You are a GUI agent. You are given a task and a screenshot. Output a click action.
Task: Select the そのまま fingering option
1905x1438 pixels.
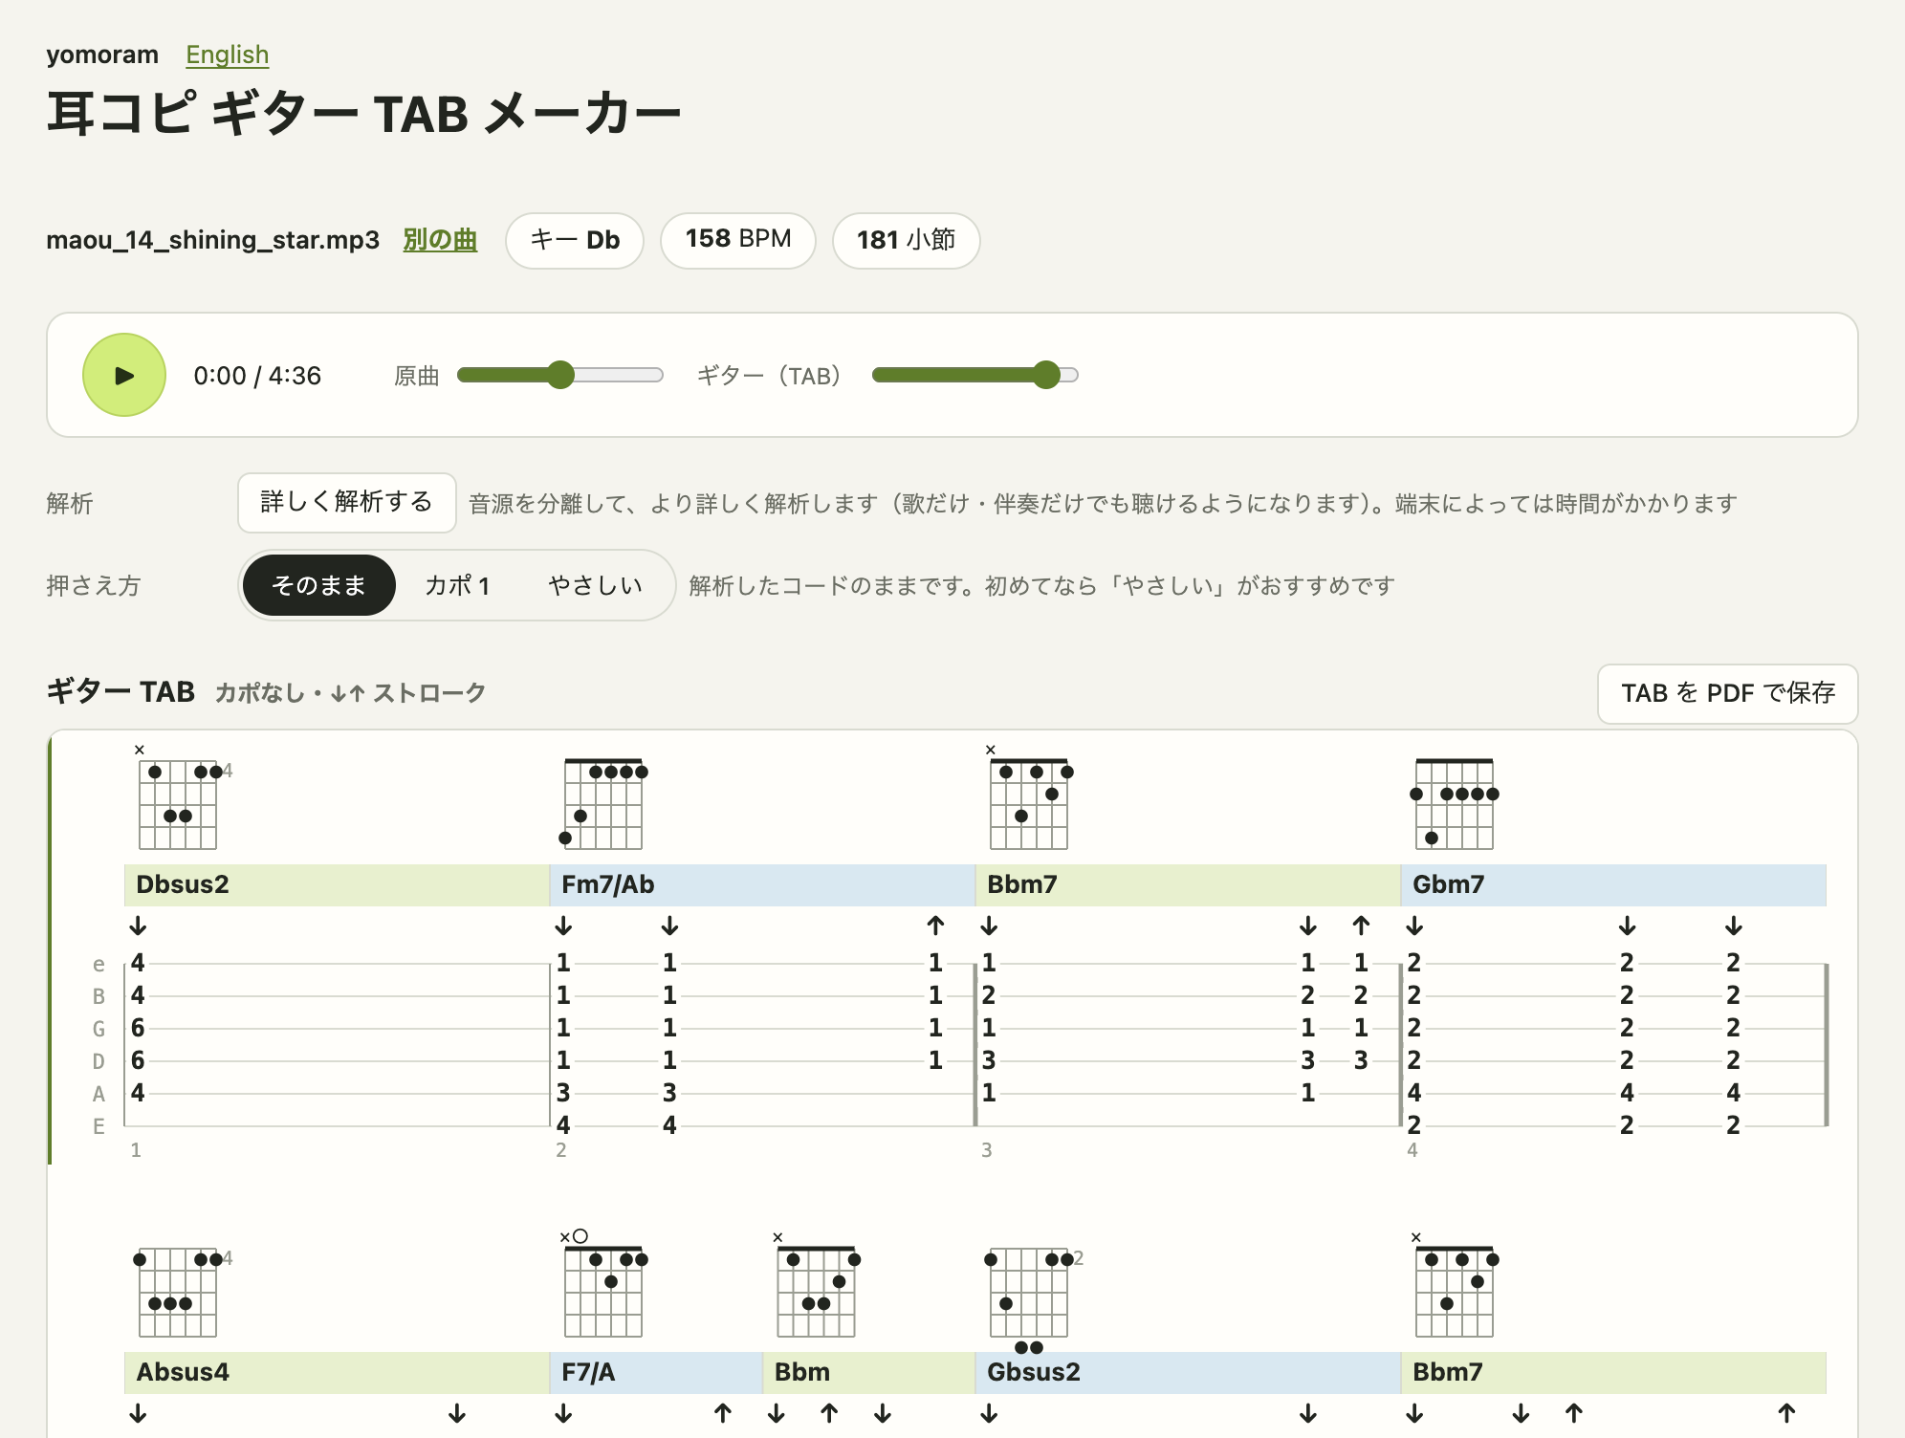318,585
